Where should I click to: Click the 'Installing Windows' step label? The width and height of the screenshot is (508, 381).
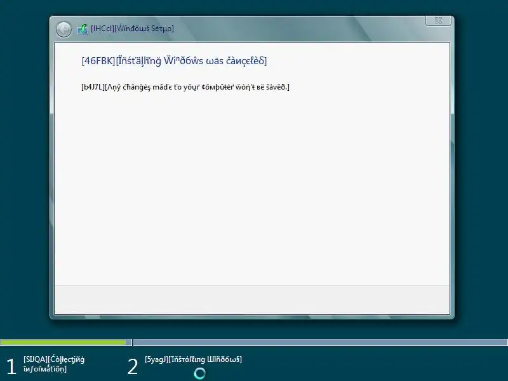194,359
